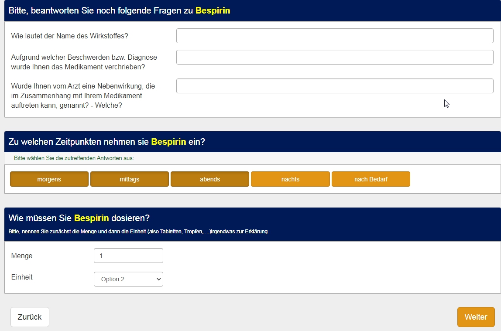Viewport: 501px width, 331px height.
Task: Focus the Wirkstoff name input field
Action: click(x=335, y=36)
